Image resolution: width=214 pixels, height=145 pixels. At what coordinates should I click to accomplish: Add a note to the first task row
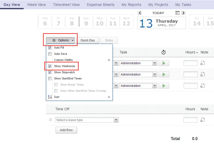tap(203, 63)
